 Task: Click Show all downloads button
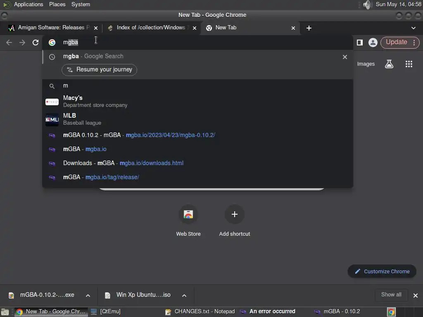point(391,295)
